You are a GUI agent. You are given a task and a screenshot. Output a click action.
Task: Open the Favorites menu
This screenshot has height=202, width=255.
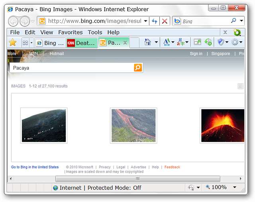click(70, 32)
